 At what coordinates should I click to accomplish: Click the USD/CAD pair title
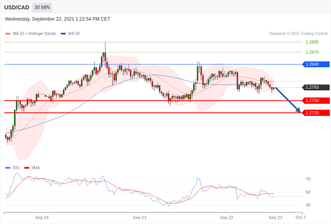(17, 7)
